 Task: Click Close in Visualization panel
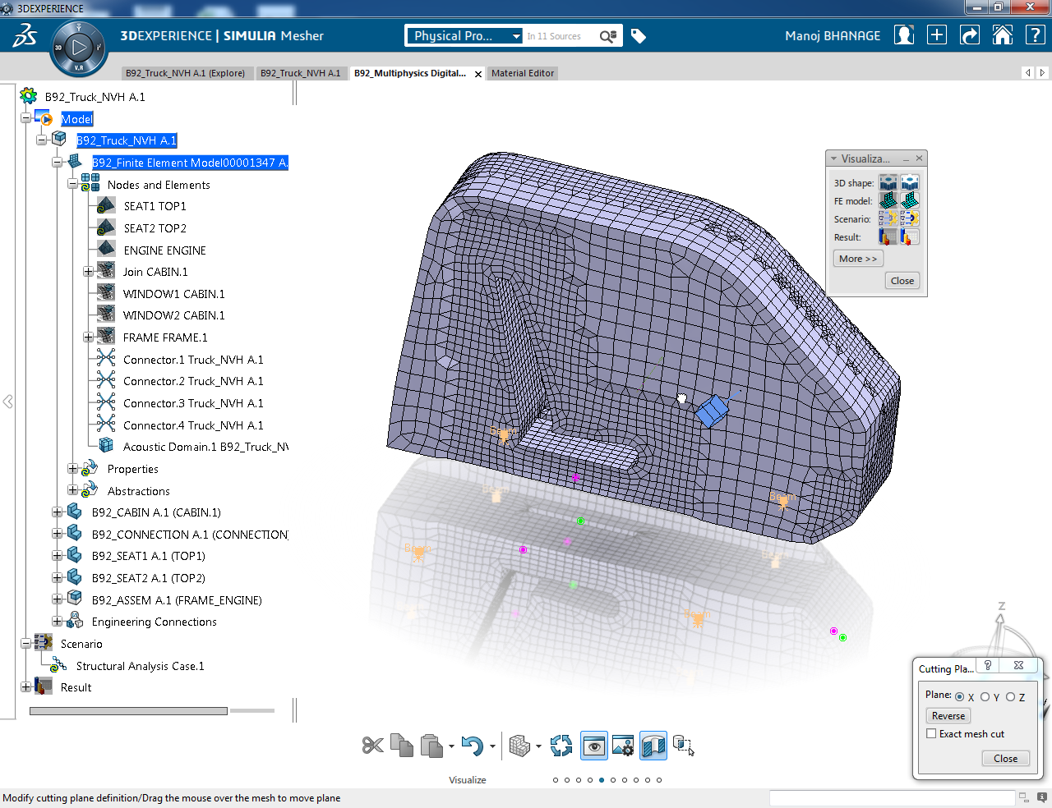tap(902, 281)
